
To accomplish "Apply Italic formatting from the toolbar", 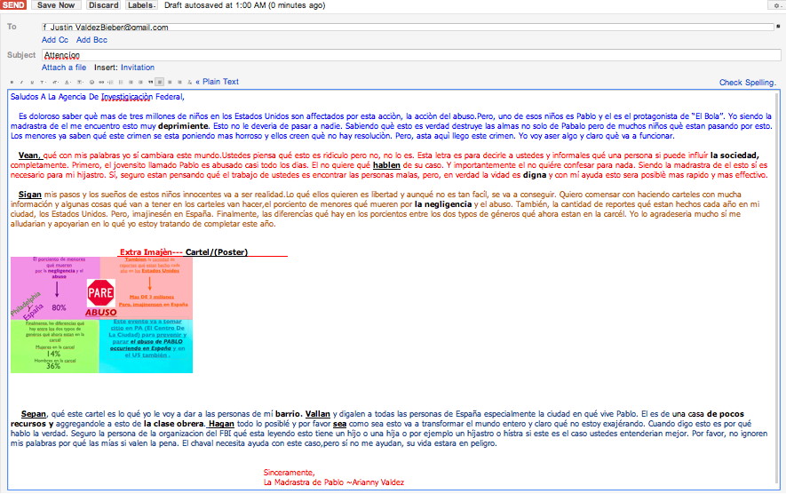I will [x=21, y=82].
